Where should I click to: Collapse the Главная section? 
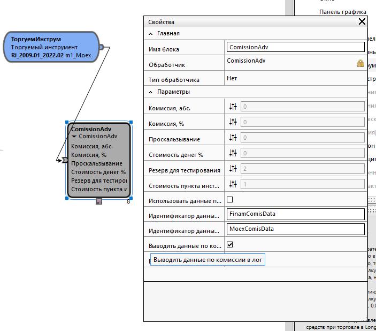(151, 34)
